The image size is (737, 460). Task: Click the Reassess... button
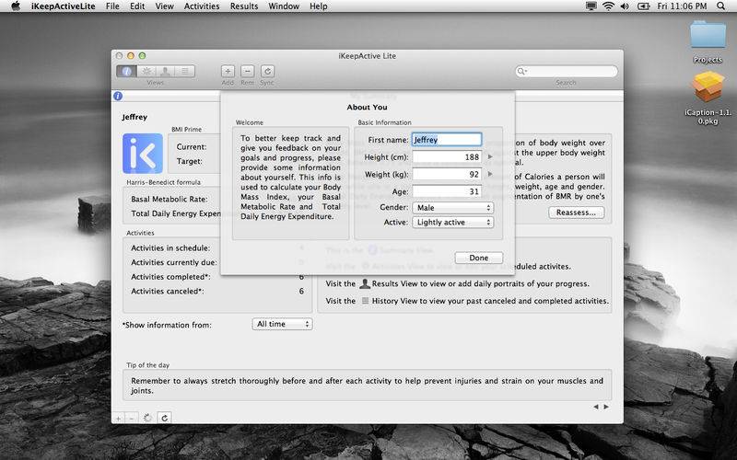coord(577,213)
